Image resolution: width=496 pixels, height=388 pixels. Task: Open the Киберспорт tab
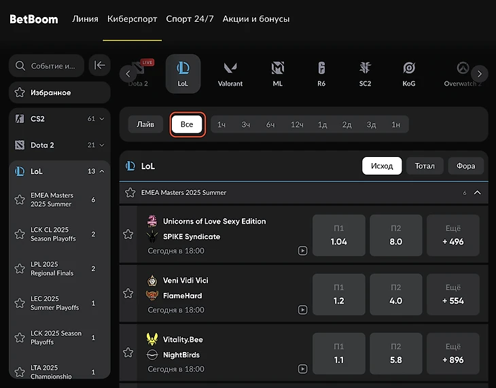pos(132,19)
